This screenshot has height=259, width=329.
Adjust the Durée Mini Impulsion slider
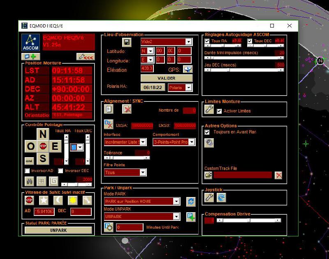pos(244,58)
